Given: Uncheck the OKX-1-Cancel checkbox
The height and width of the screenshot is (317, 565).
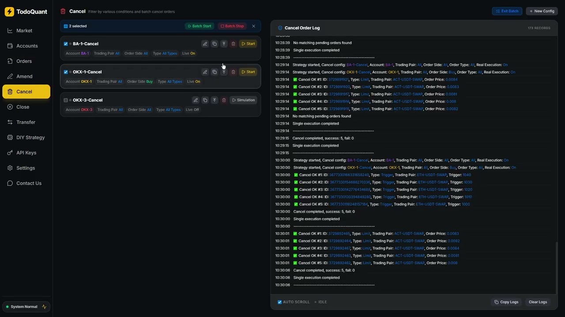Looking at the screenshot, I should click(x=66, y=72).
